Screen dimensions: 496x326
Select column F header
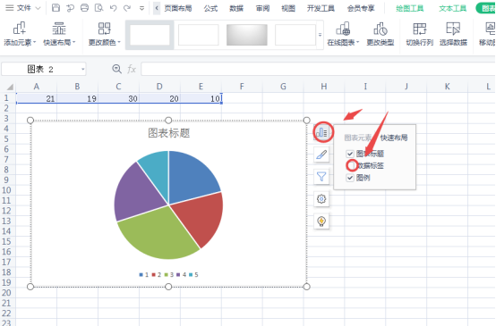click(242, 87)
